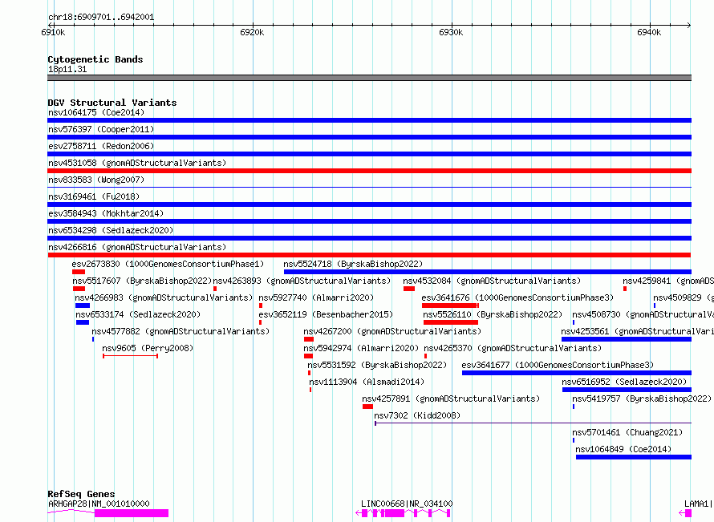Click the 6910k ruler tick label
Viewport: 714px width, 522px height.
point(53,32)
